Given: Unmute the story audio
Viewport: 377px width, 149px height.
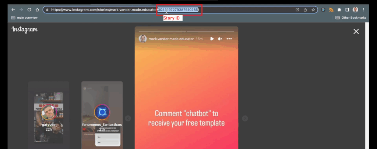Looking at the screenshot, I should pyautogui.click(x=220, y=39).
